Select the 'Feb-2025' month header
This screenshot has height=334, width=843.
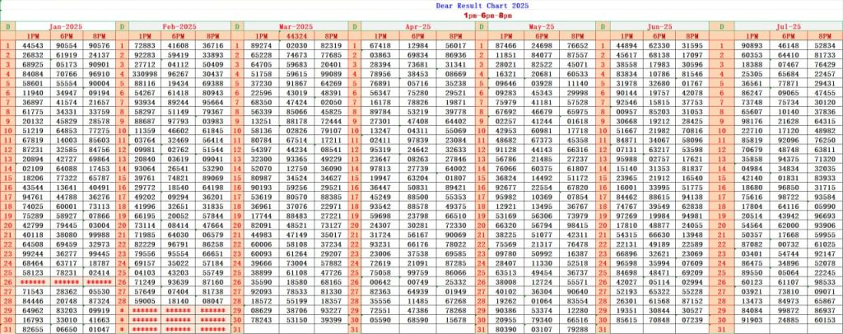(179, 26)
